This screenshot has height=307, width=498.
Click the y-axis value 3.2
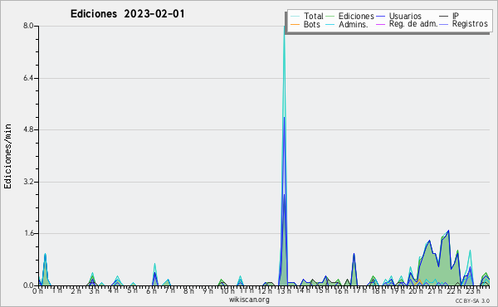(x=28, y=182)
